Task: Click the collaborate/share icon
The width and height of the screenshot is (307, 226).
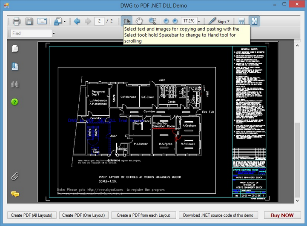Action: 58,21
